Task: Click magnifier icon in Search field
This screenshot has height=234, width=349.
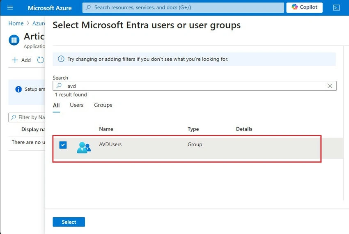Action: pos(59,86)
